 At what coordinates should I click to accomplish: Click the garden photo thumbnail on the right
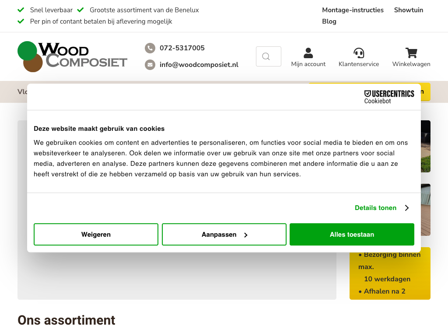[426, 147]
